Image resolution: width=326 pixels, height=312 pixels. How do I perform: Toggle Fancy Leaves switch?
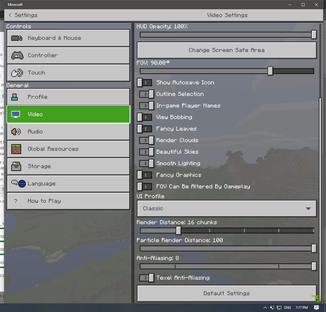pyautogui.click(x=144, y=129)
